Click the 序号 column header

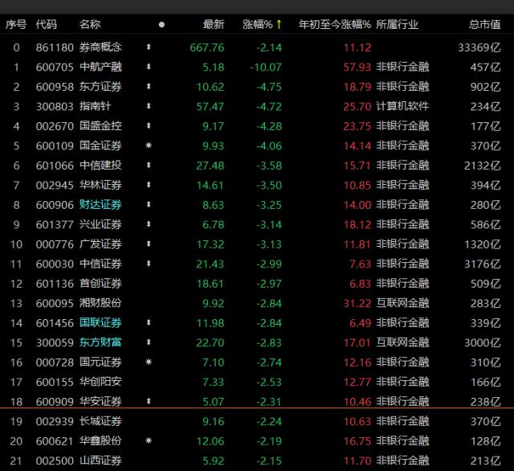pyautogui.click(x=16, y=24)
